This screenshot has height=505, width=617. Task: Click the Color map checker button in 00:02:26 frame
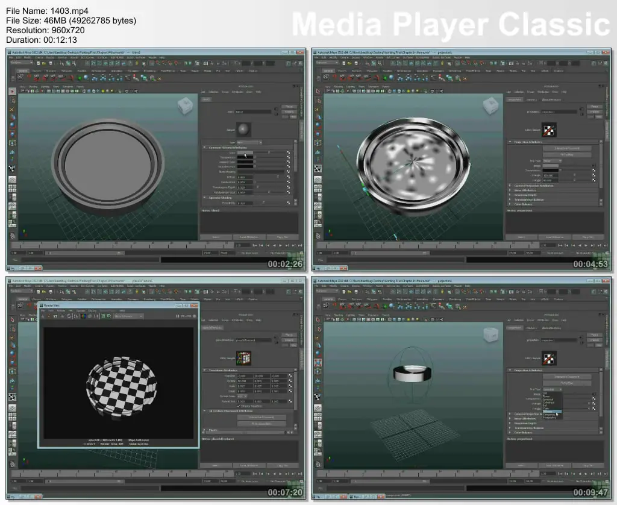pyautogui.click(x=289, y=152)
